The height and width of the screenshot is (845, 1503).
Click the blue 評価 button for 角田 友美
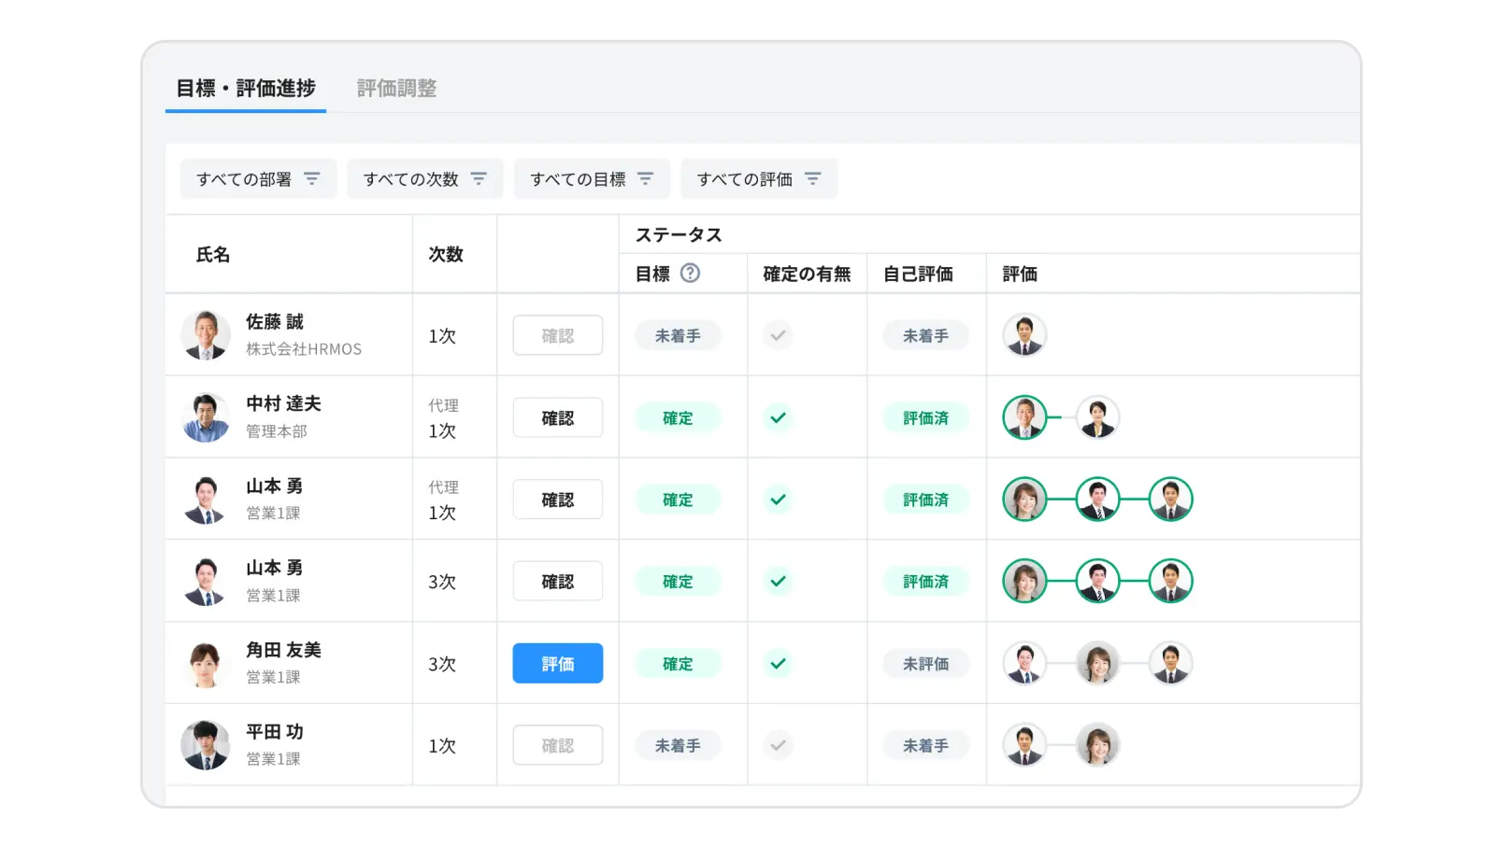[557, 663]
